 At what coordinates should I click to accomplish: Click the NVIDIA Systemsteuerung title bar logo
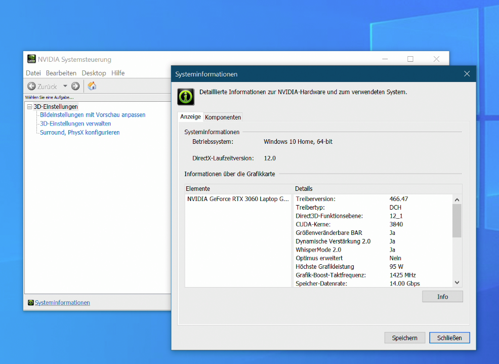[x=31, y=59]
